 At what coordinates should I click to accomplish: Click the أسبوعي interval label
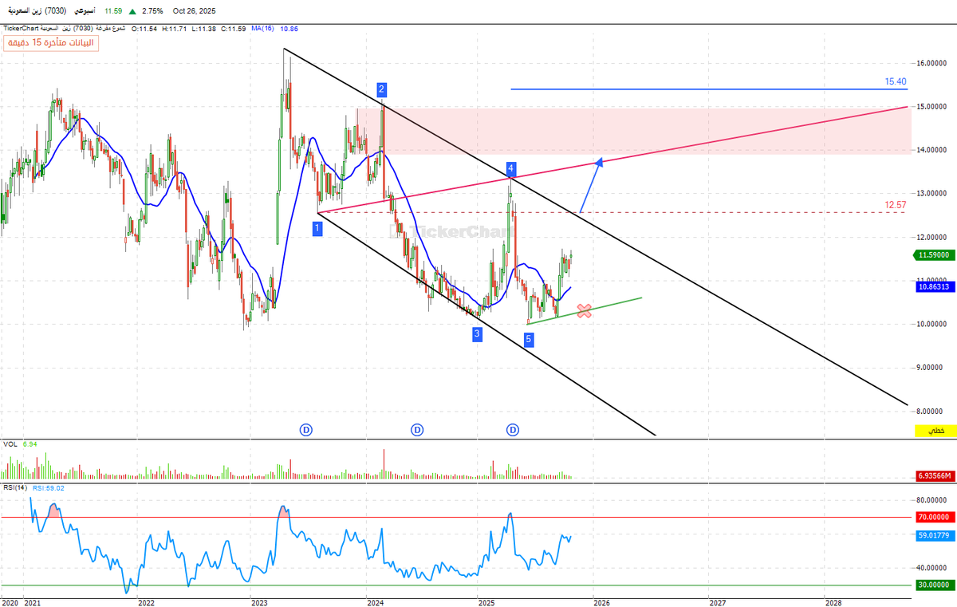[83, 12]
